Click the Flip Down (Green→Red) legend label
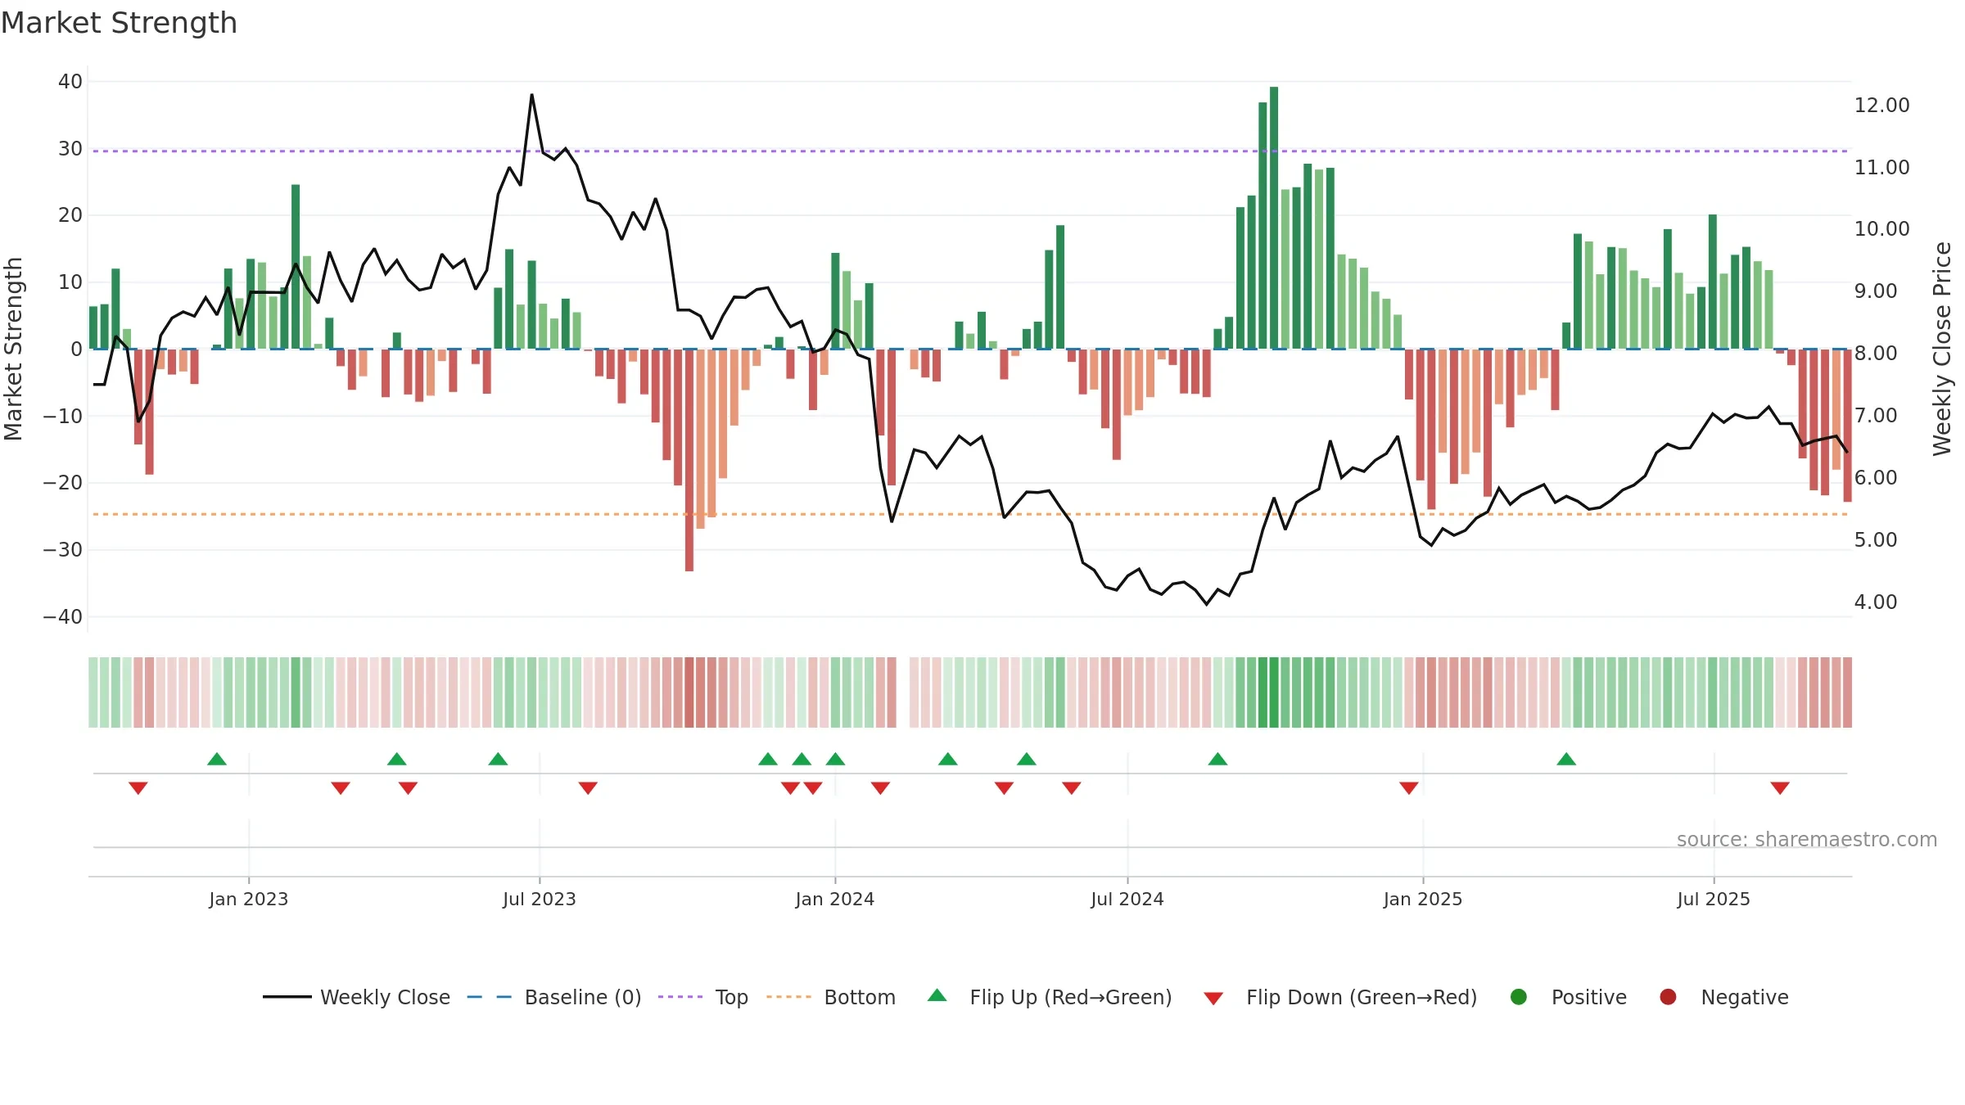This screenshot has height=1105, width=1965. coord(1362,998)
